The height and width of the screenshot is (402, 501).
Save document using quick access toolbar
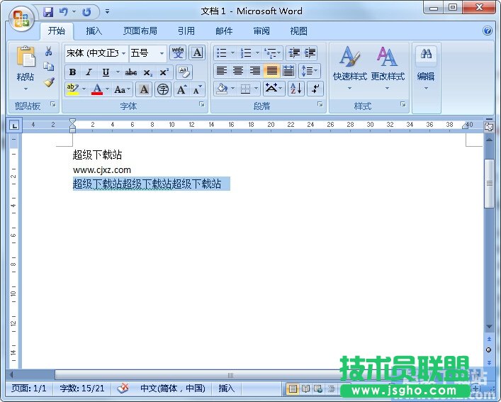(48, 12)
